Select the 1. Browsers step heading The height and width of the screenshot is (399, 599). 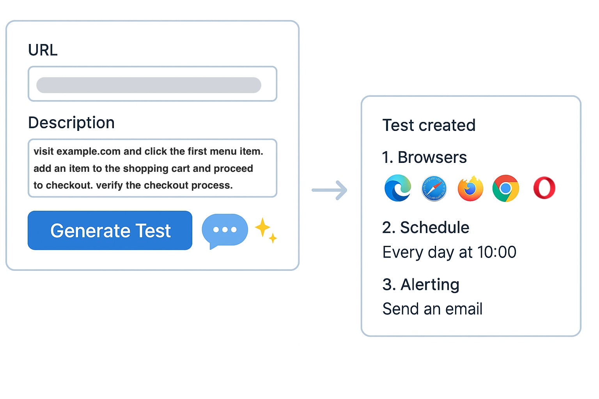pyautogui.click(x=424, y=157)
